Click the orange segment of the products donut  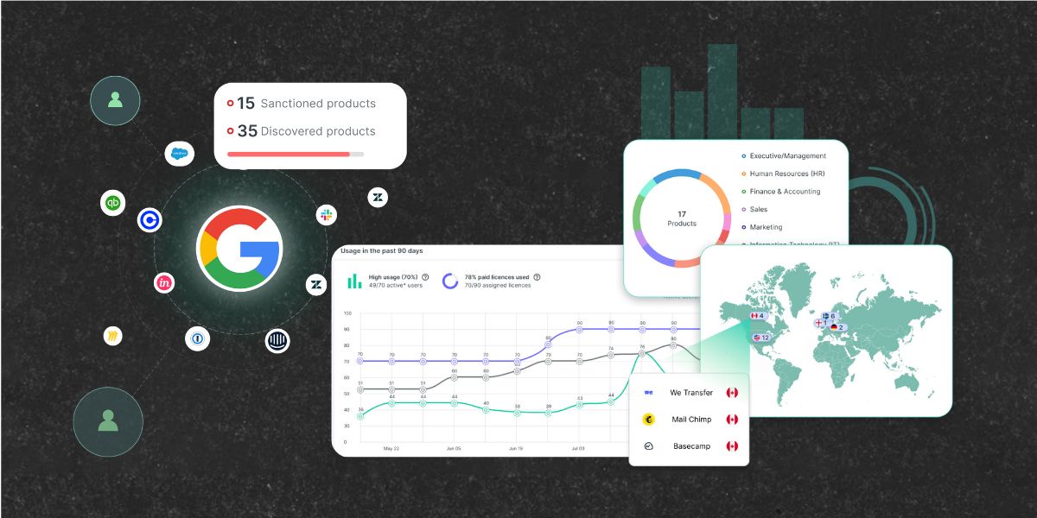click(720, 193)
